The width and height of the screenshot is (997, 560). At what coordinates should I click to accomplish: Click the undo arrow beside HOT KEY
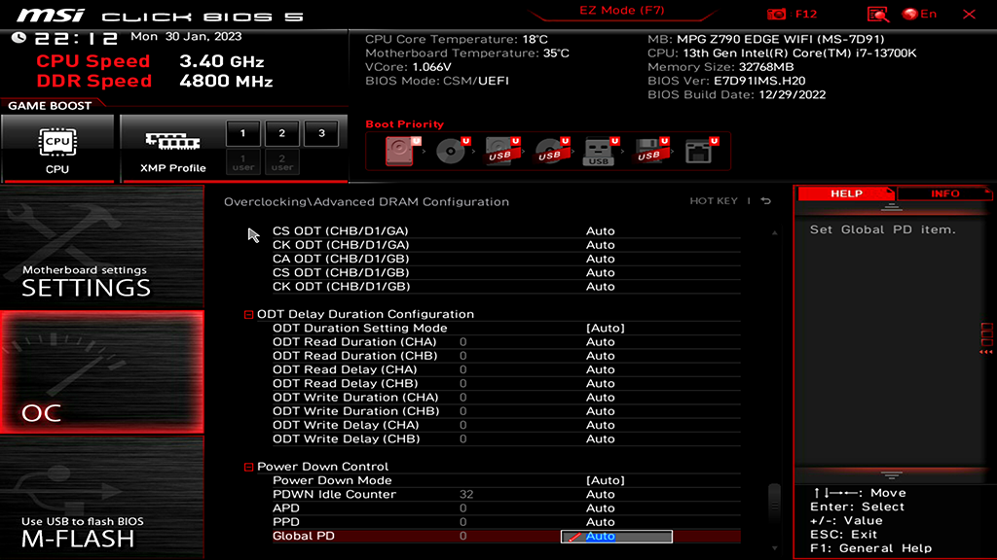pos(763,200)
